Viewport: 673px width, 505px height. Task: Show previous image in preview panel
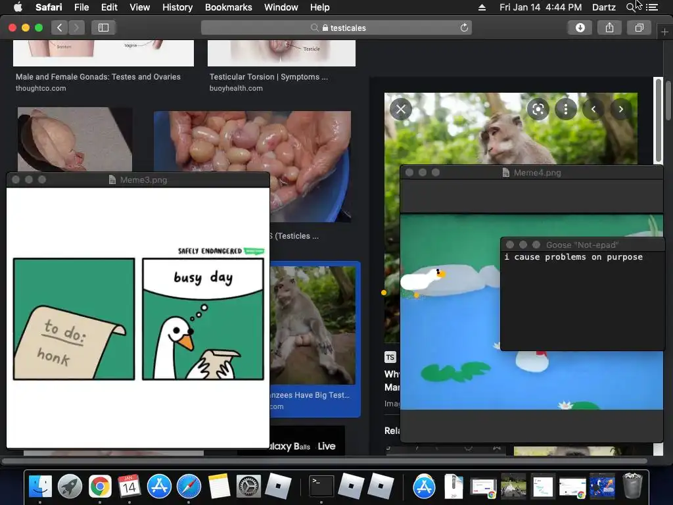point(593,109)
